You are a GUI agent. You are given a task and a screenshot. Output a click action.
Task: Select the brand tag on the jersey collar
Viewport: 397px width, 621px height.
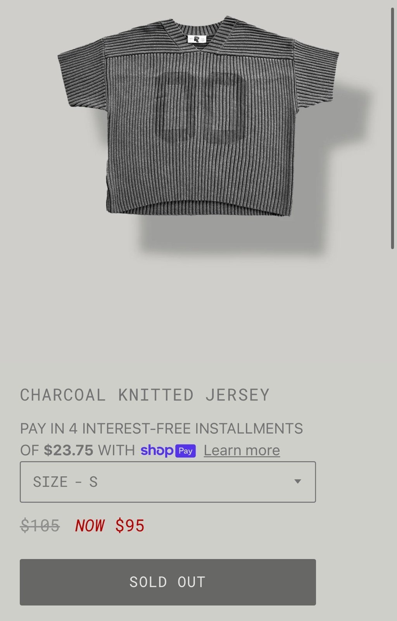point(197,39)
